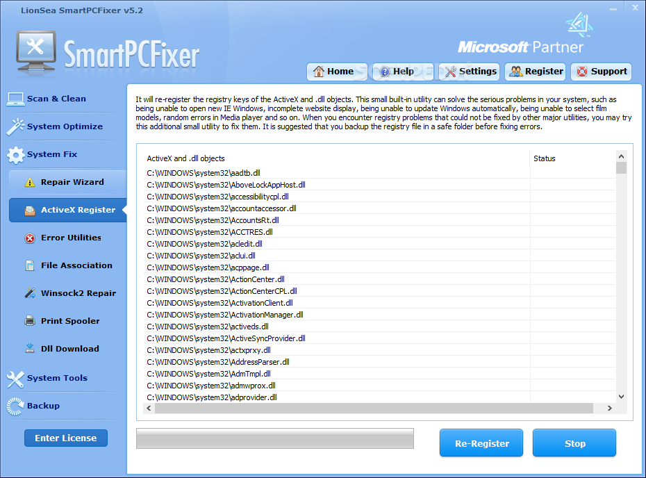
Task: Select the ActiveSyncProvider.dll row
Action: point(379,338)
